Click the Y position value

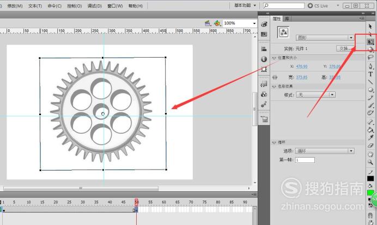click(x=335, y=66)
